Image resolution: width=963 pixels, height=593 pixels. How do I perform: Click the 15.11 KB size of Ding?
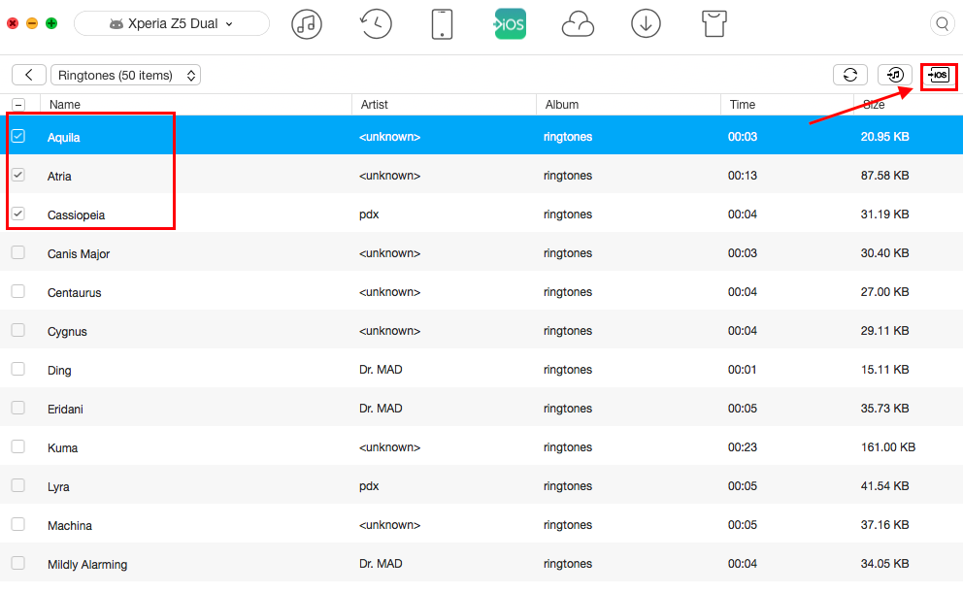884,370
